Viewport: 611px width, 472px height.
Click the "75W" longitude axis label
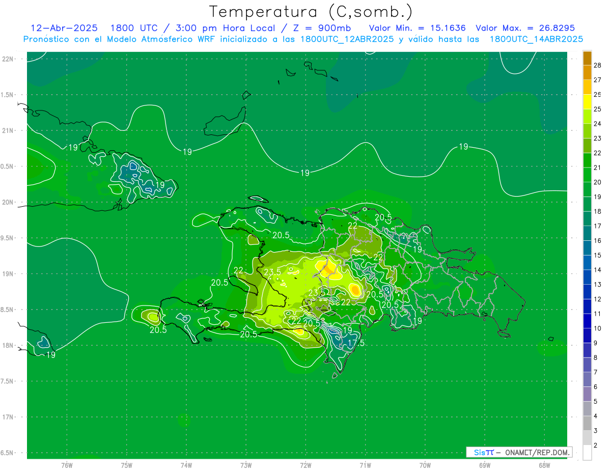click(127, 465)
